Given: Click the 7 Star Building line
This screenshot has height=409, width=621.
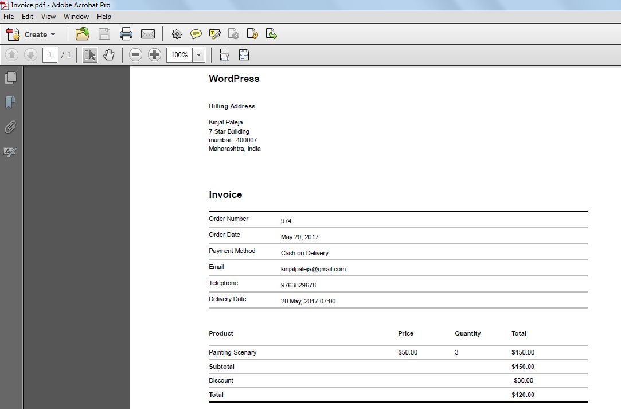Looking at the screenshot, I should coord(229,131).
